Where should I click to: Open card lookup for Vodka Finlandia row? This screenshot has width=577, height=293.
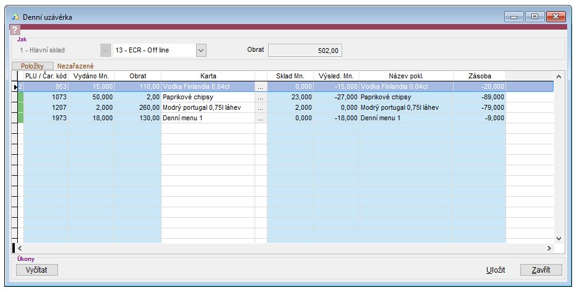click(x=260, y=87)
